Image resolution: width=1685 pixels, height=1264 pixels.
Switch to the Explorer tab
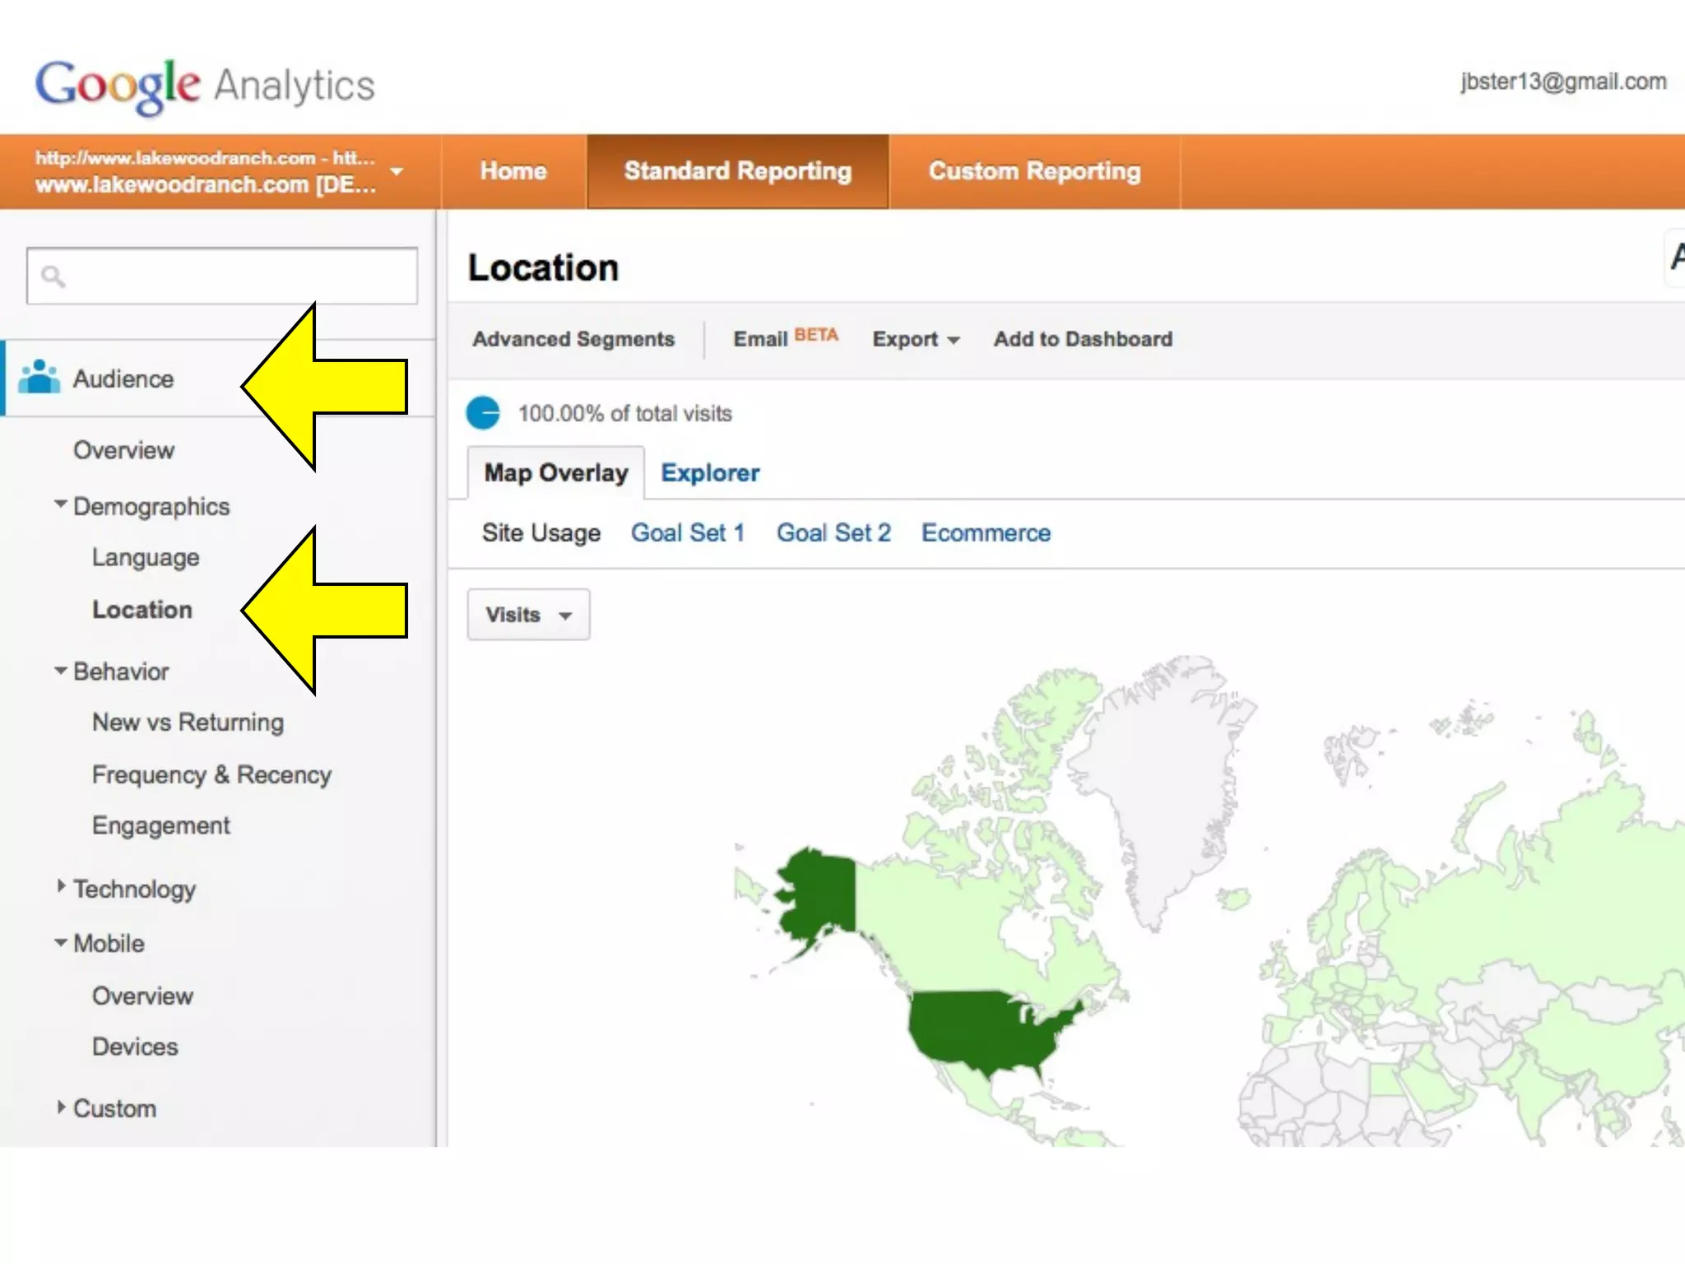(709, 473)
